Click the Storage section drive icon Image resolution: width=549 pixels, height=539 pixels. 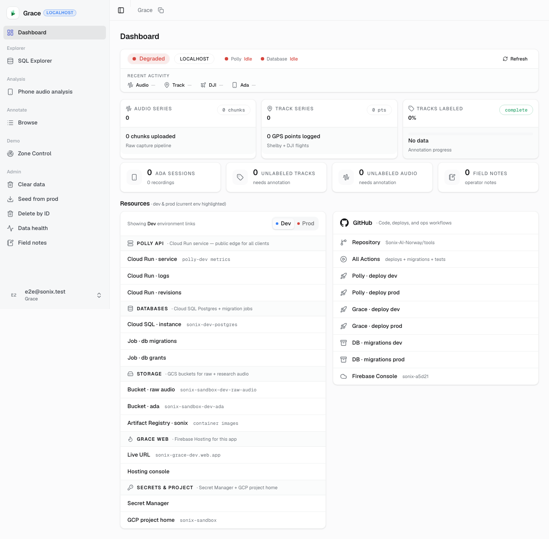pyautogui.click(x=130, y=374)
